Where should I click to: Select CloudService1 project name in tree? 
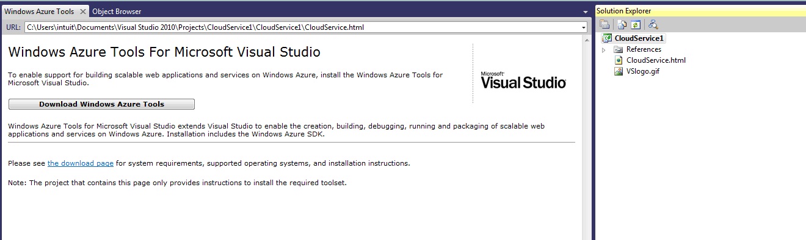639,38
